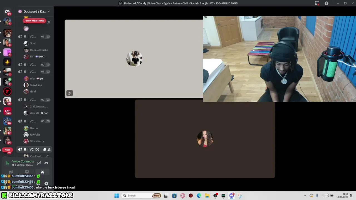
Task: Open the server icon with badge 3
Action: click(7, 42)
